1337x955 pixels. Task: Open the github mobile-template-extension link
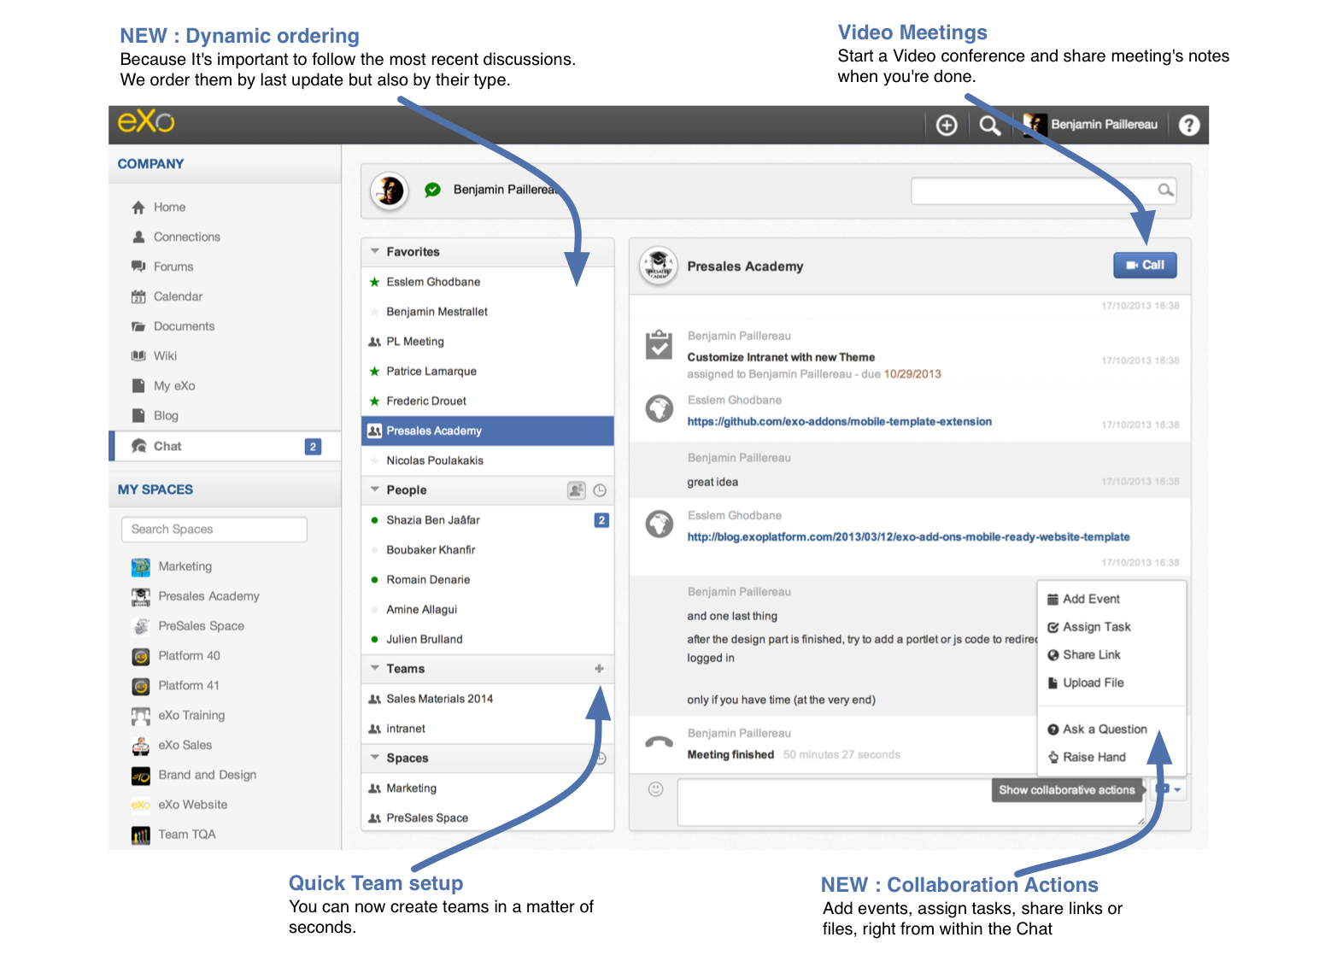[839, 422]
